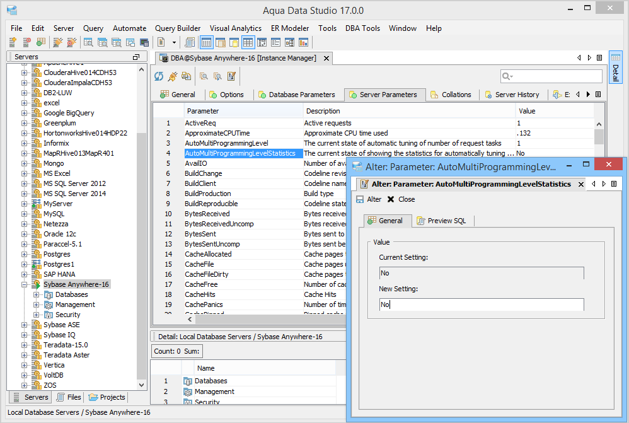Image resolution: width=629 pixels, height=423 pixels.
Task: Expand the MySQL server node
Action: pos(24,214)
